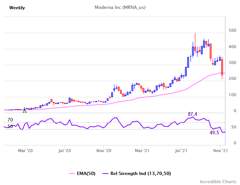Click the pink EMA(50) legend line
Image resolution: width=240 pixels, height=185 pixels.
click(x=72, y=174)
